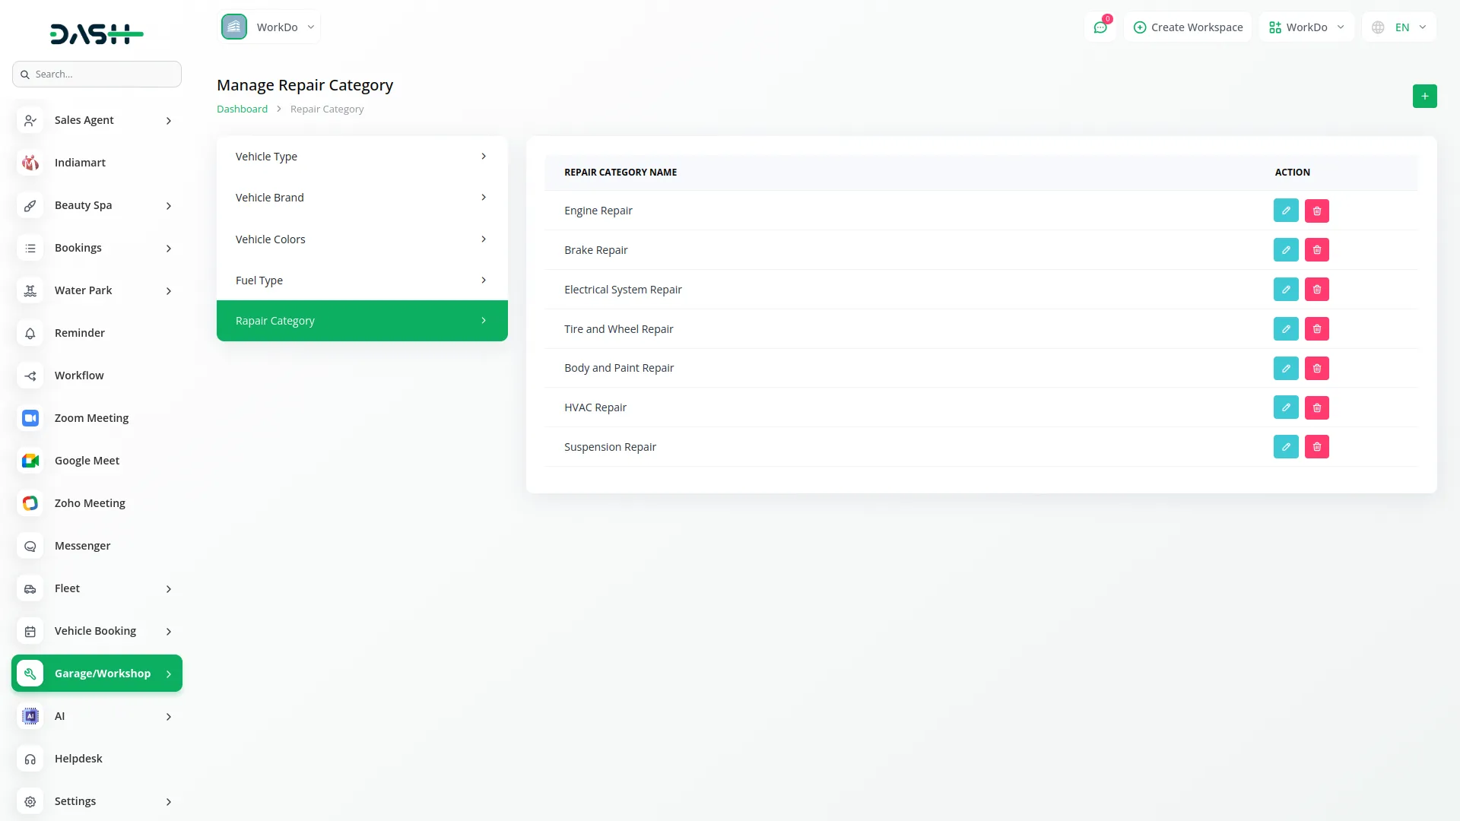Edit the Electrical System Repair category
The height and width of the screenshot is (821, 1460).
click(1286, 290)
